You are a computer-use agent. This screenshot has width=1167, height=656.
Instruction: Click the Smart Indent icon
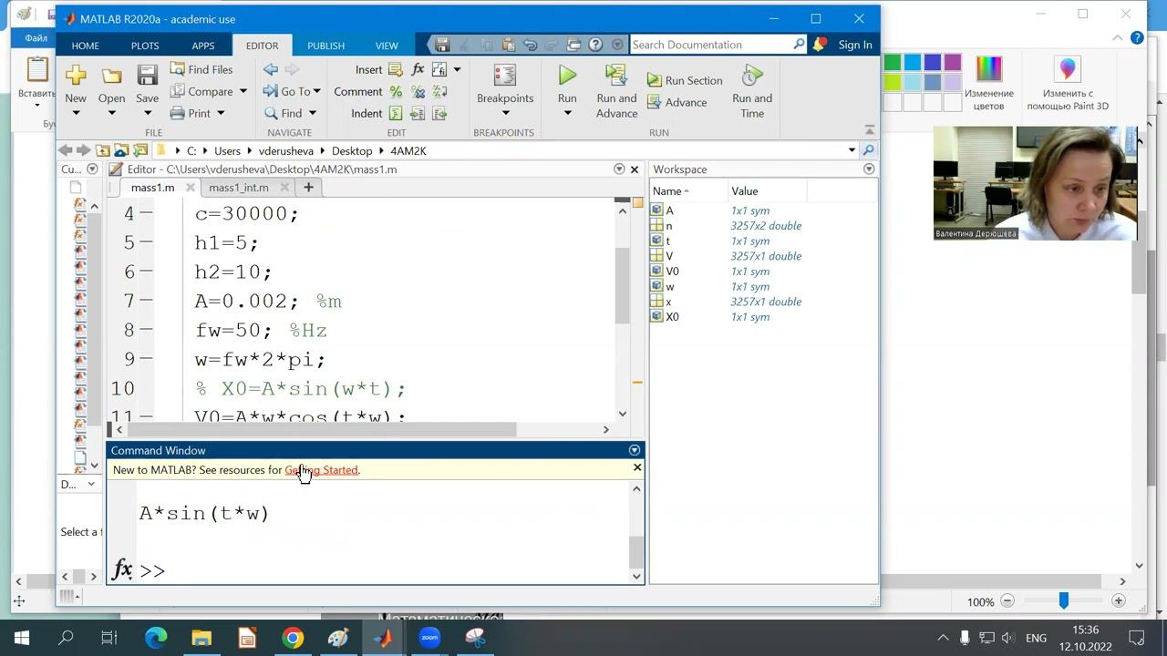396,113
